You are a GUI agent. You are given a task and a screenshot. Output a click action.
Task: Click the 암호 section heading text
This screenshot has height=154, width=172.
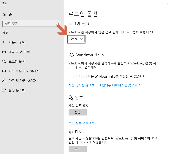click(79, 98)
